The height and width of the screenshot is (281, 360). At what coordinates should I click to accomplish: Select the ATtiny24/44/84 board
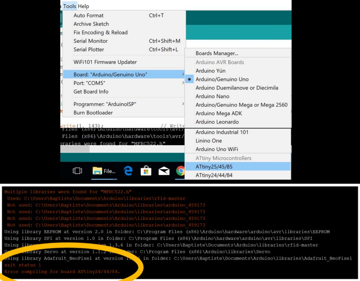[x=238, y=175]
